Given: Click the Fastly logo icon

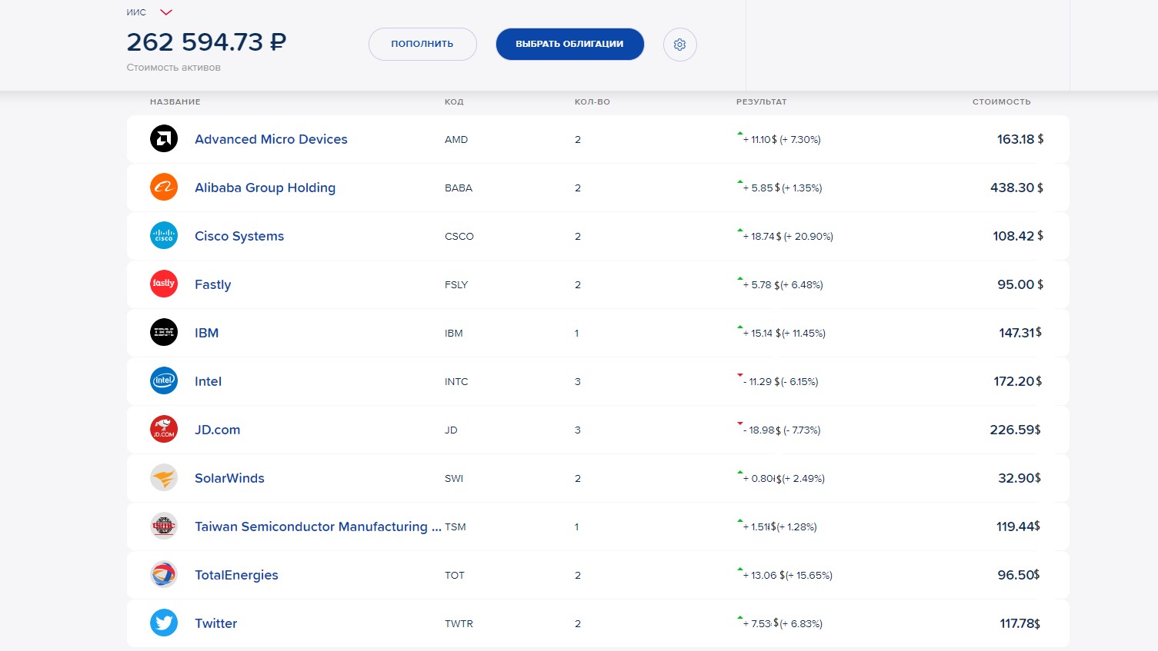Looking at the screenshot, I should coord(164,284).
